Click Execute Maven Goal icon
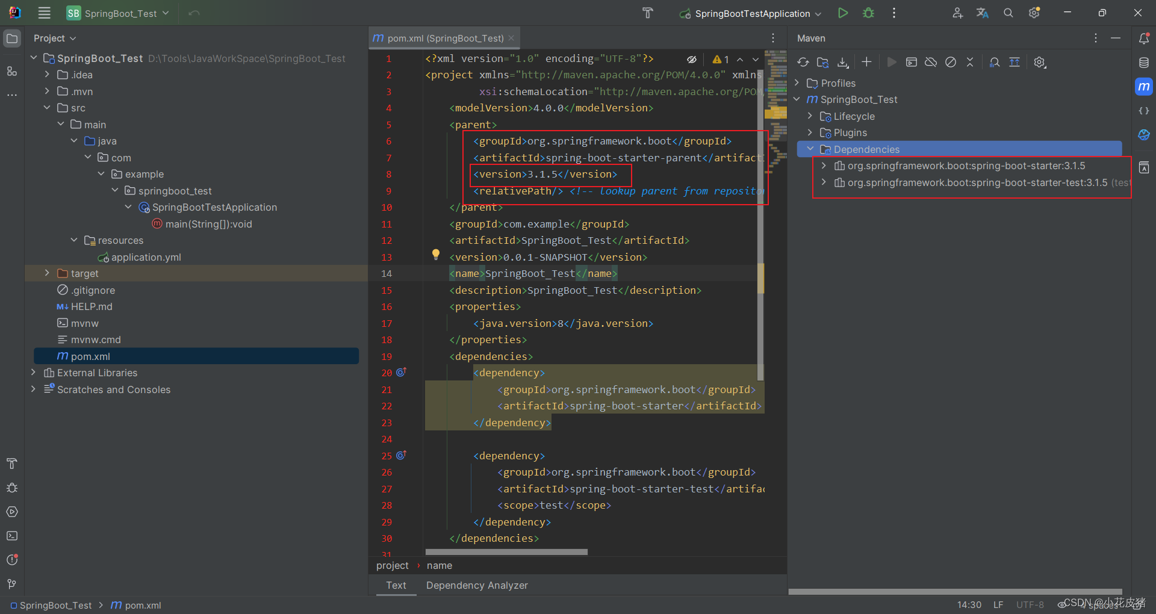This screenshot has height=614, width=1156. 912,62
